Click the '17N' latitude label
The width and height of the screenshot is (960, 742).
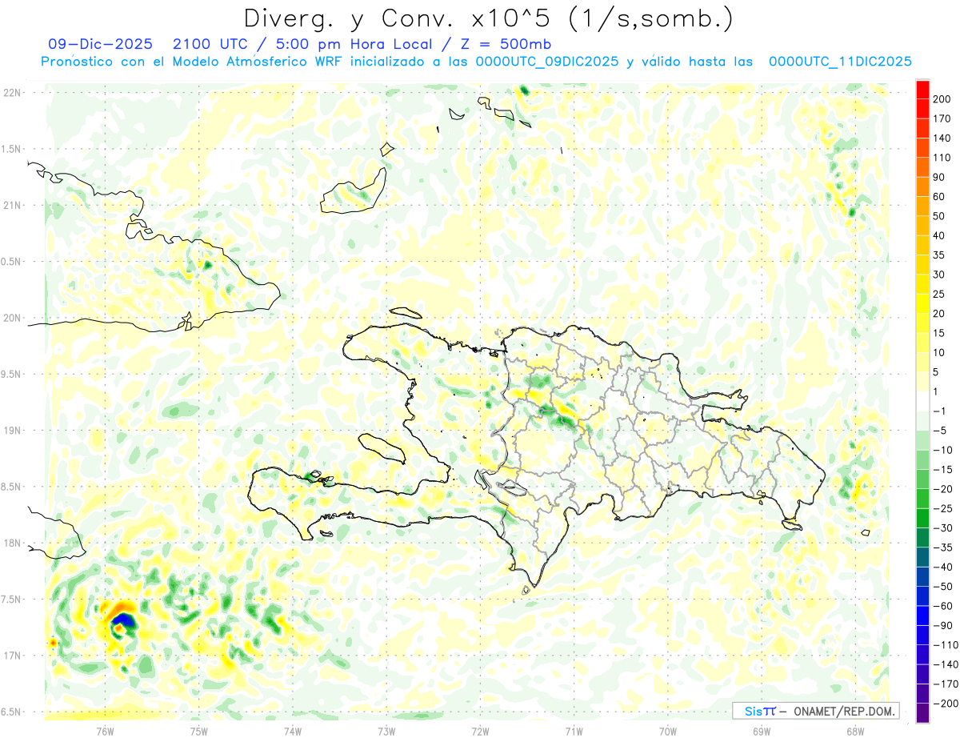click(x=12, y=656)
